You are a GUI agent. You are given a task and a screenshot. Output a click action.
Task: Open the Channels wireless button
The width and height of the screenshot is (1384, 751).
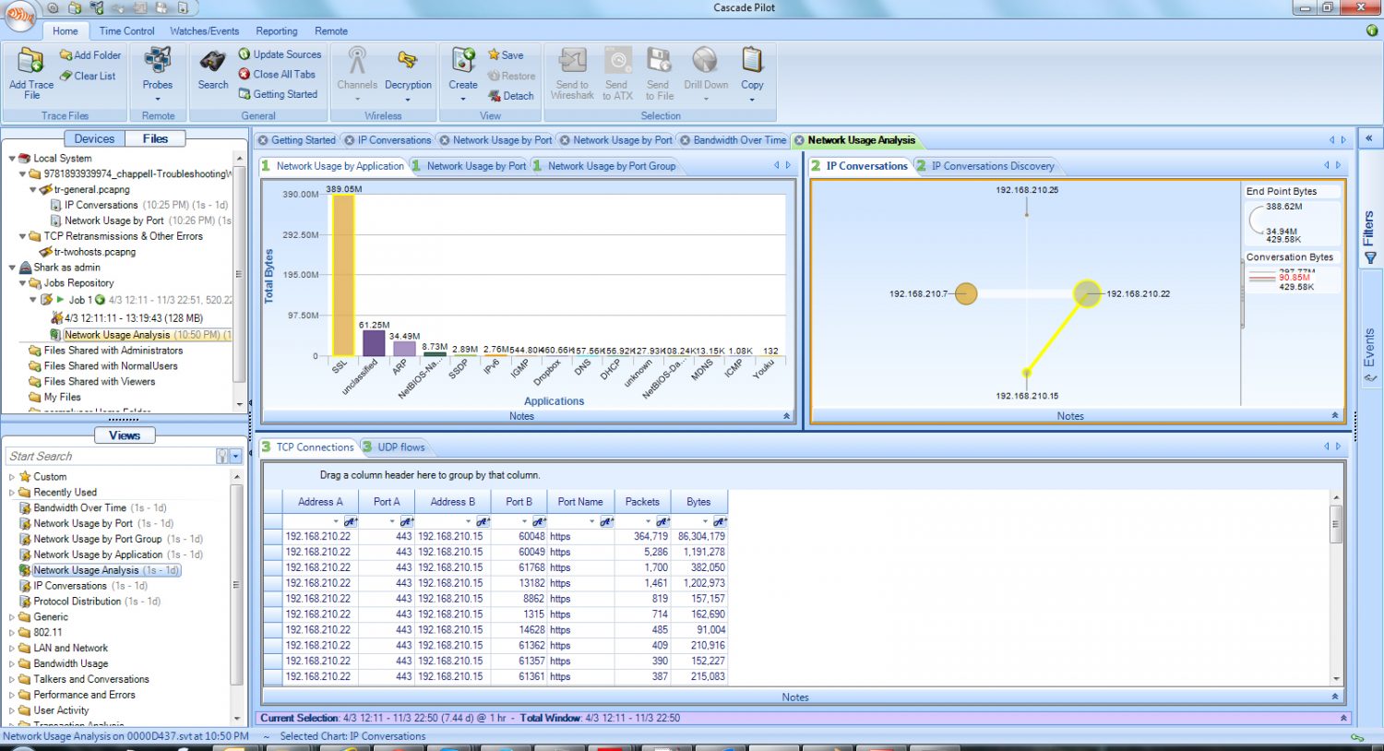tap(357, 74)
